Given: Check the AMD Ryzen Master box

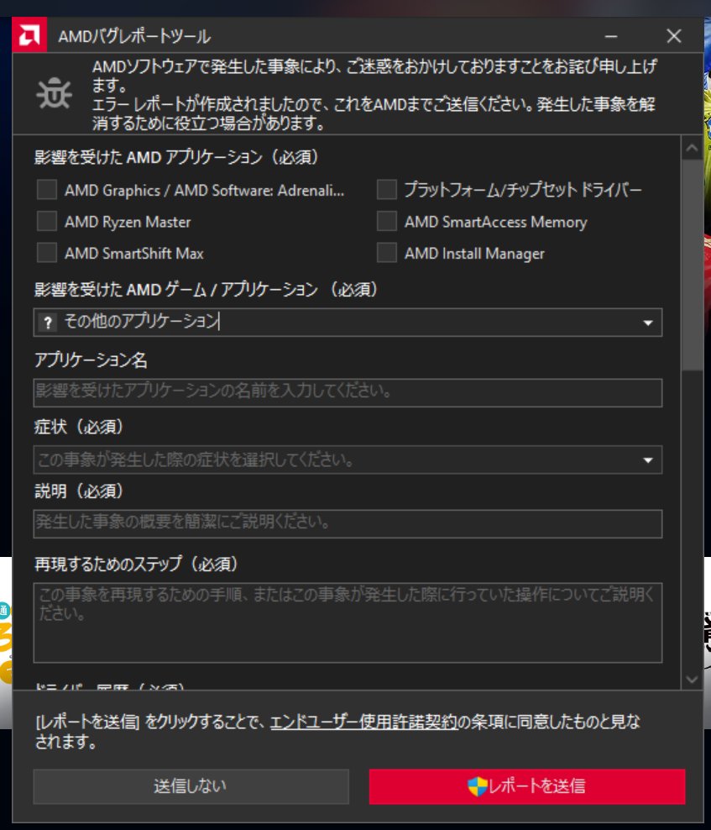Looking at the screenshot, I should point(47,221).
